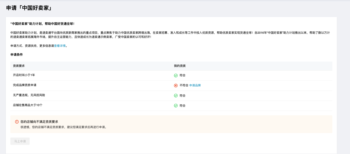This screenshot has width=350, height=154.
Task: Click the 您的店铺尚不满足资质要求 warning title
Action: pos(39,122)
